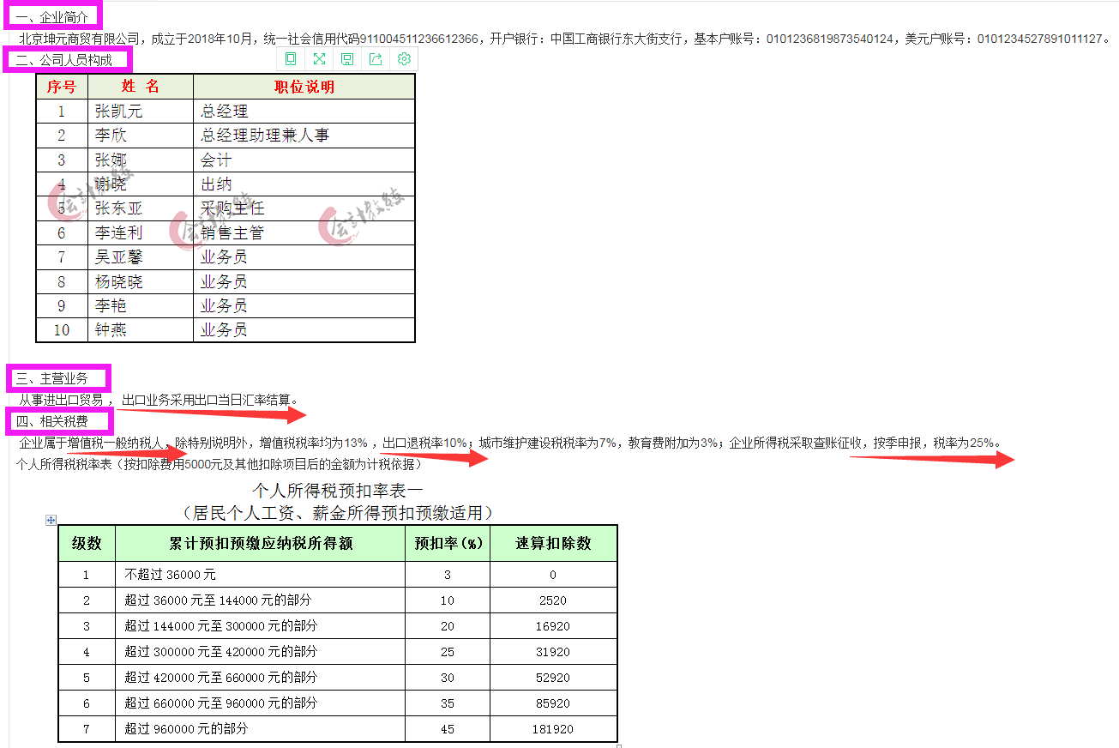The height and width of the screenshot is (748, 1119).
Task: Click the 个人所得税预扣率表一 title
Action: click(x=337, y=488)
